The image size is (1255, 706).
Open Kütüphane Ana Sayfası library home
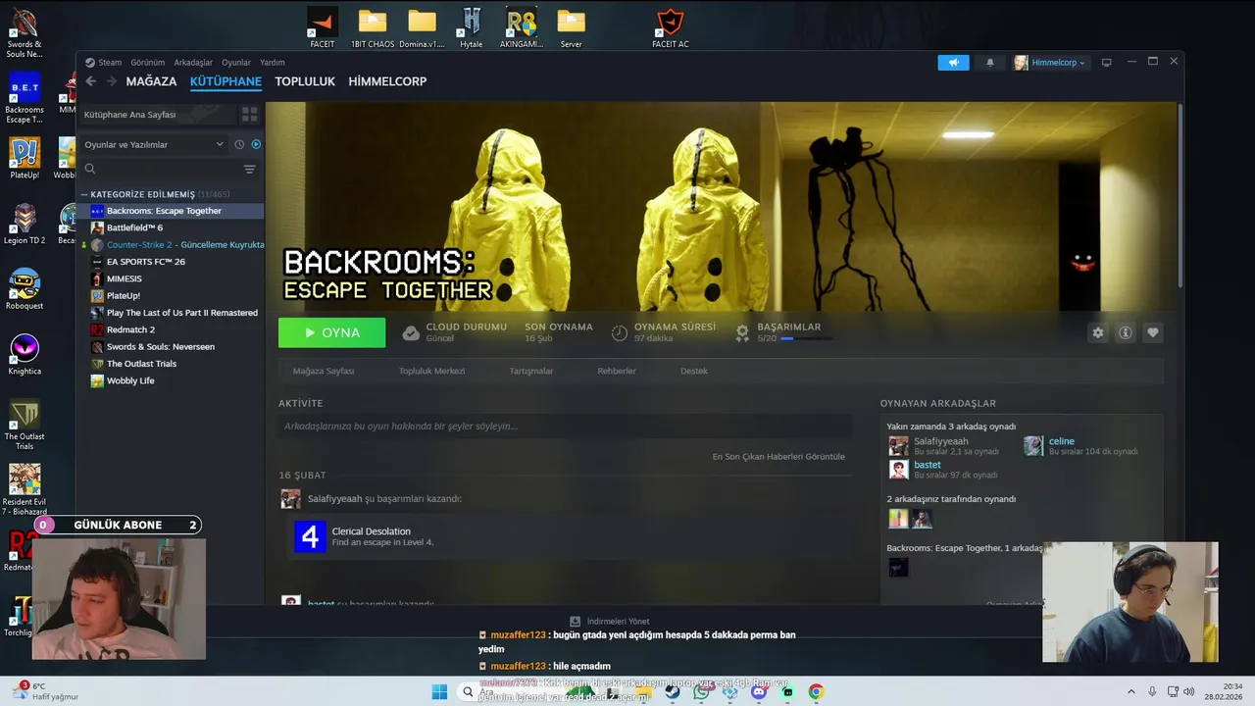tap(157, 115)
